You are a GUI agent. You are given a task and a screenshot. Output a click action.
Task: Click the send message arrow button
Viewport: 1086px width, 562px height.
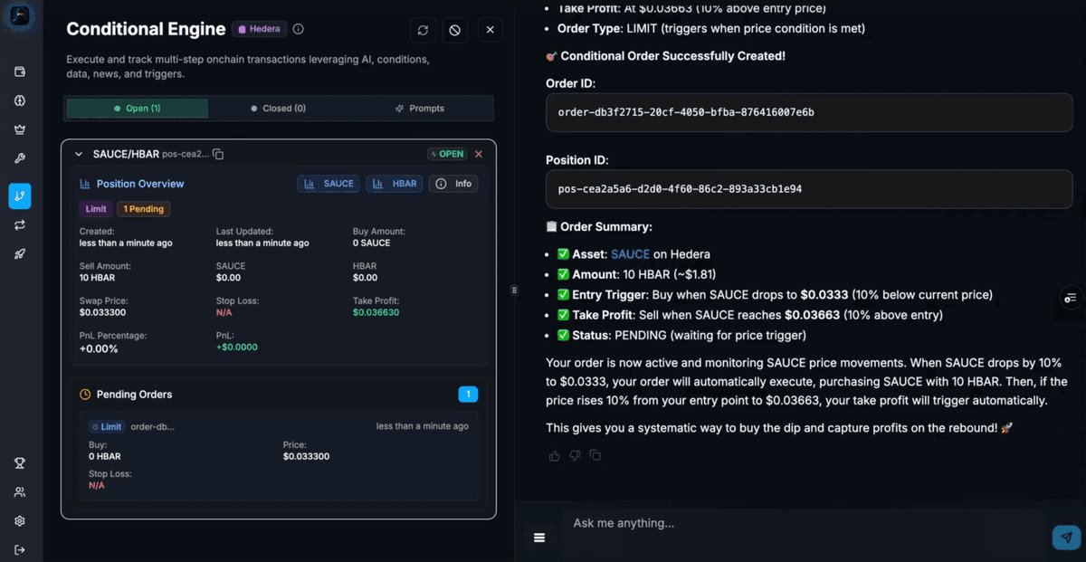pyautogui.click(x=1067, y=538)
